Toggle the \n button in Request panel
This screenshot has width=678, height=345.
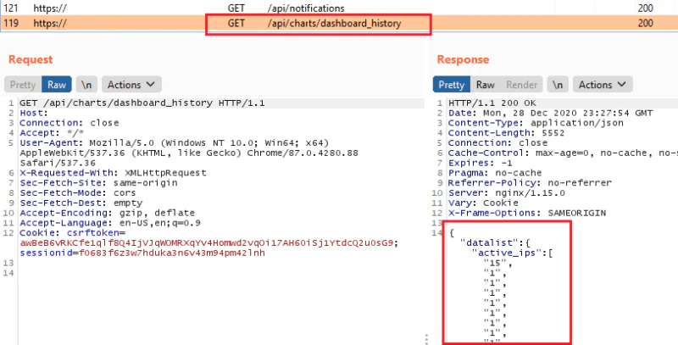pyautogui.click(x=86, y=85)
